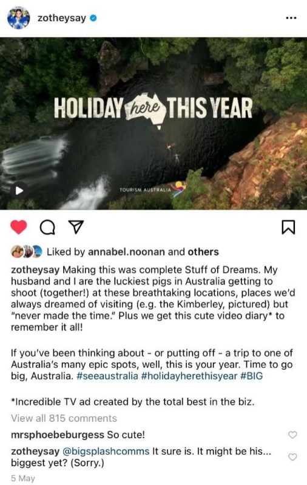Tap the comment speech bubble icon
Viewport: 307px width, 485px height.
click(x=48, y=228)
